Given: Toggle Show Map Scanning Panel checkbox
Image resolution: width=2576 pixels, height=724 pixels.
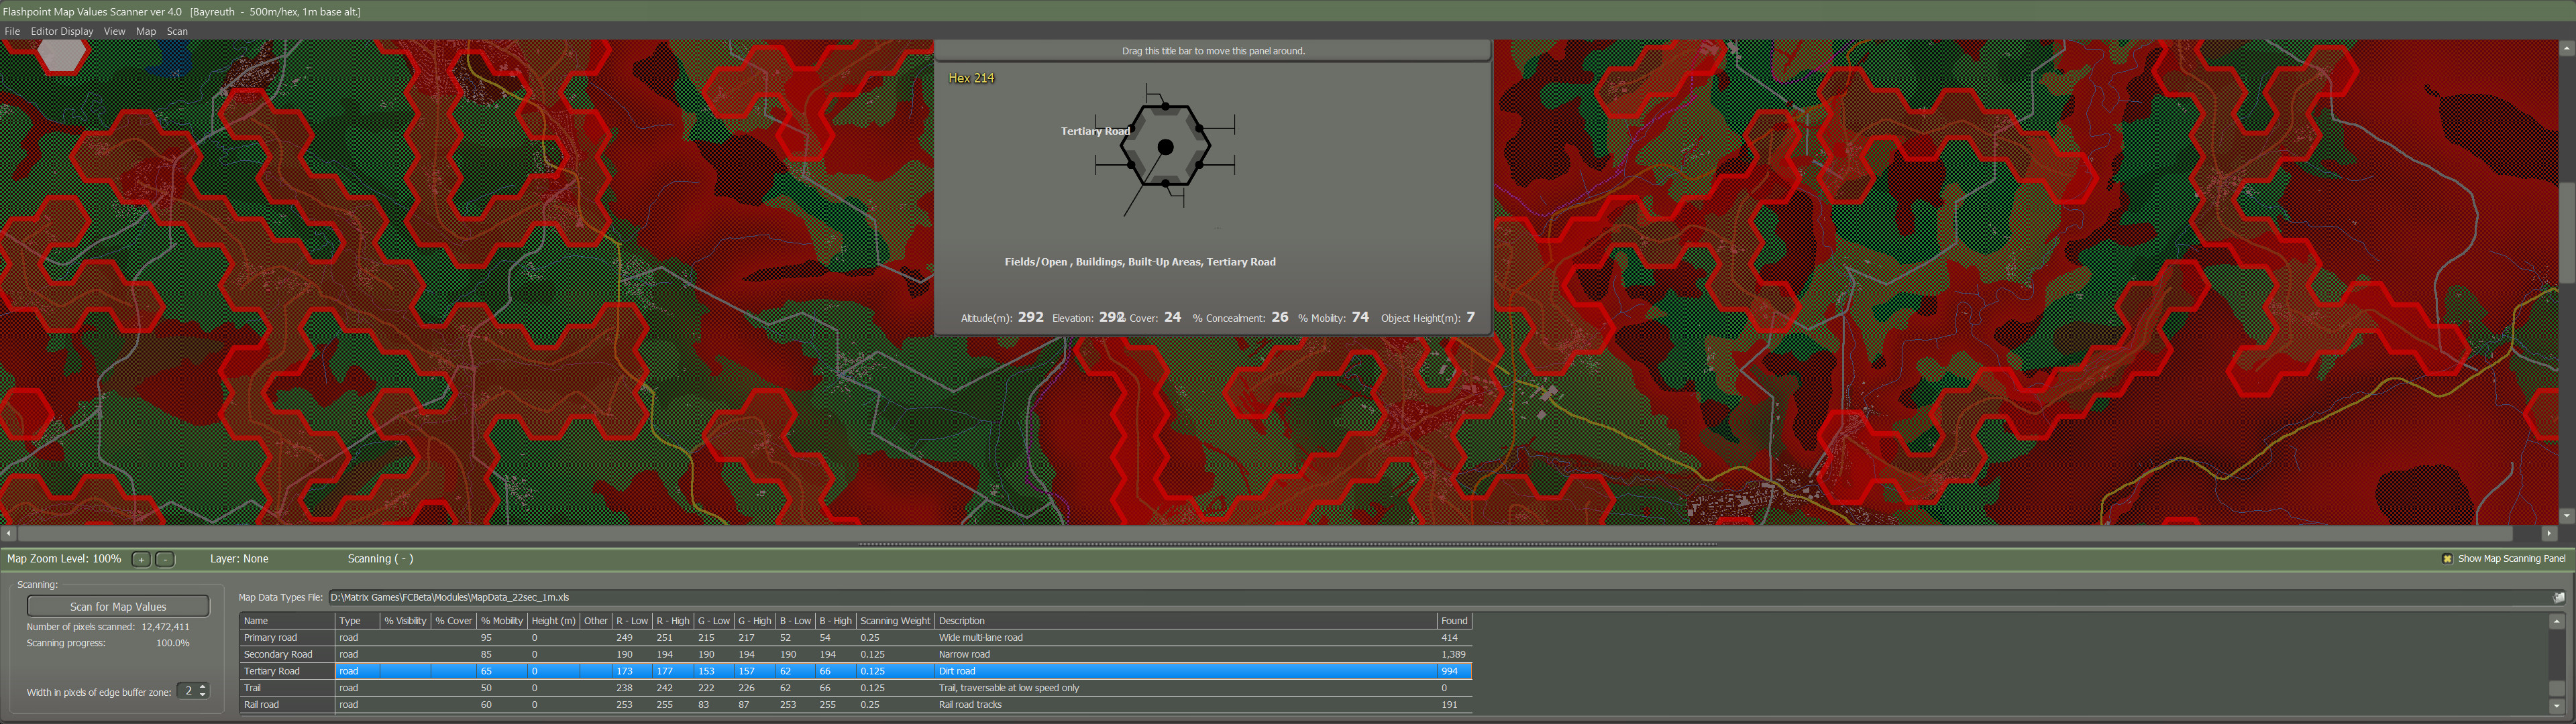Looking at the screenshot, I should pyautogui.click(x=2447, y=559).
